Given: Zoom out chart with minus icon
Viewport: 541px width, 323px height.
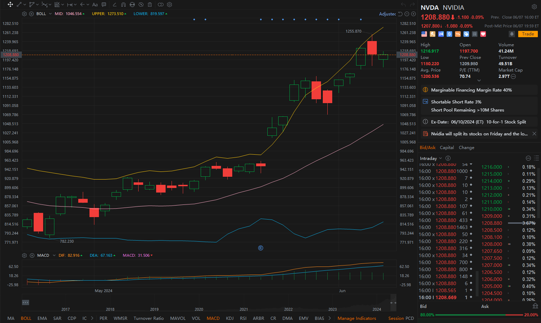Looking at the screenshot, I should 407,14.
